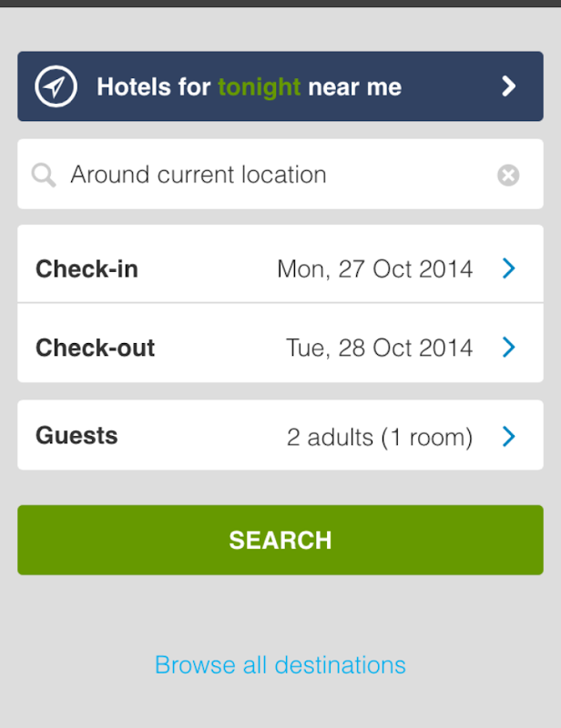Tap the (1 room) text
Image resolution: width=561 pixels, height=728 pixels.
coord(427,438)
